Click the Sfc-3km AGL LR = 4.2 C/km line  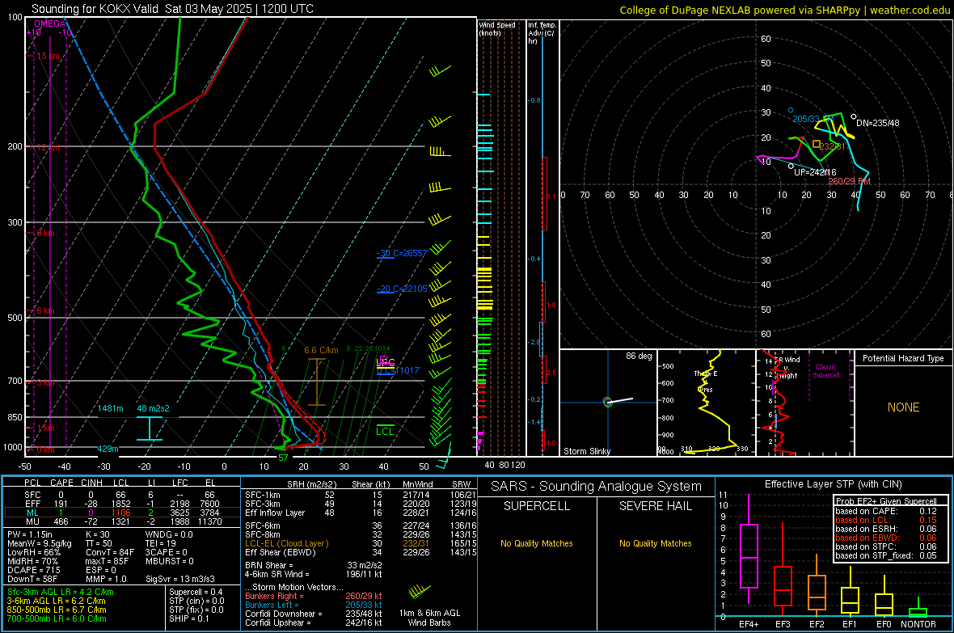pos(61,592)
